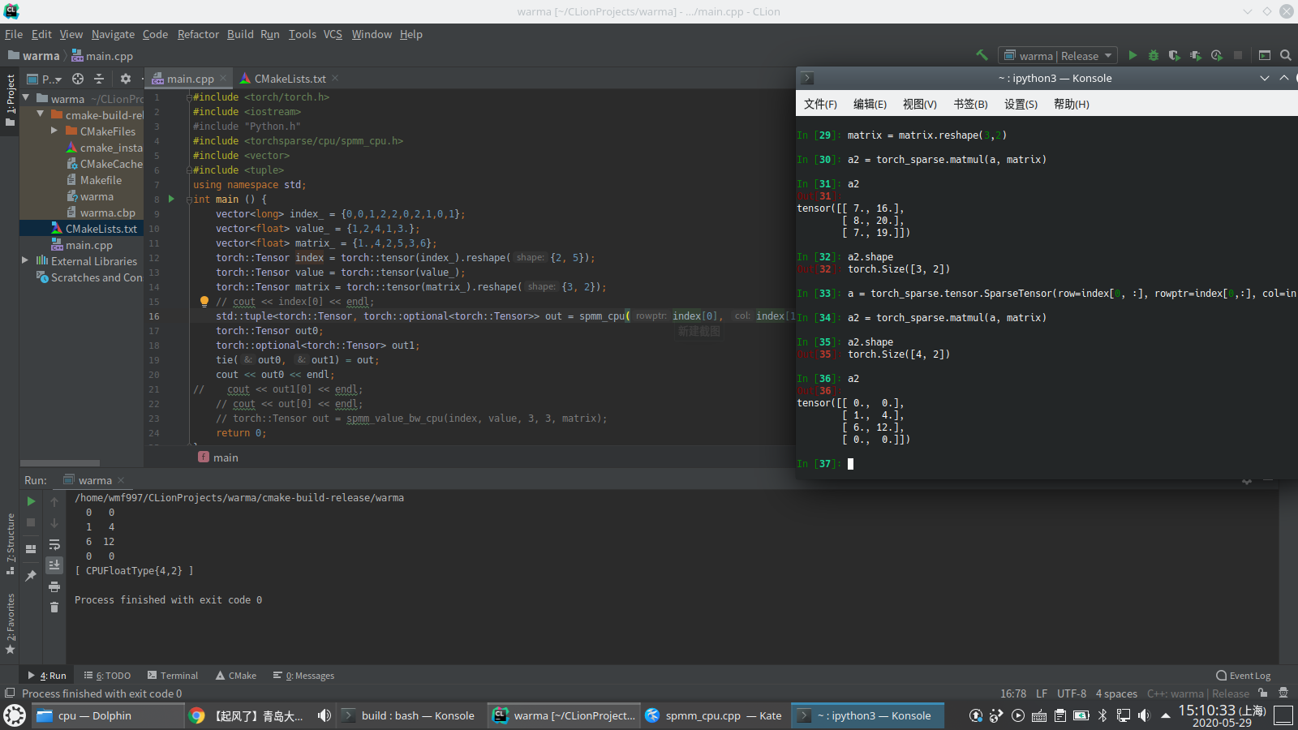Click run gutter arrow beside int main

click(x=171, y=199)
